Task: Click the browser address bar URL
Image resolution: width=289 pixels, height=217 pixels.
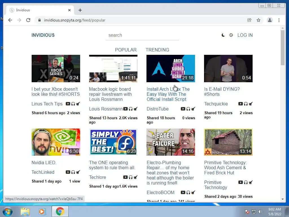Action: pos(75,20)
